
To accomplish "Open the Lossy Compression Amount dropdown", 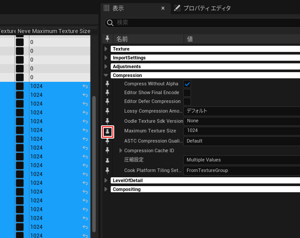I will (x=242, y=111).
